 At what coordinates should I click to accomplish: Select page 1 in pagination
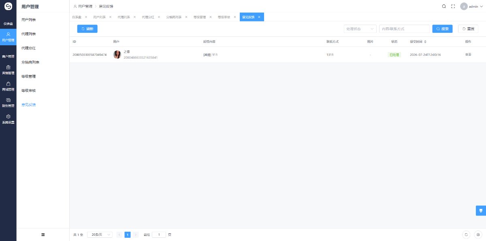click(128, 235)
